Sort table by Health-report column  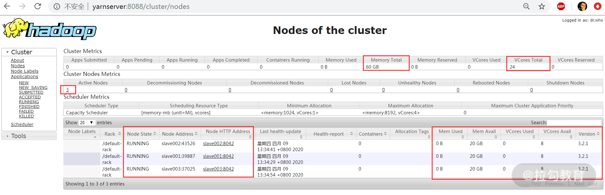coord(351,134)
